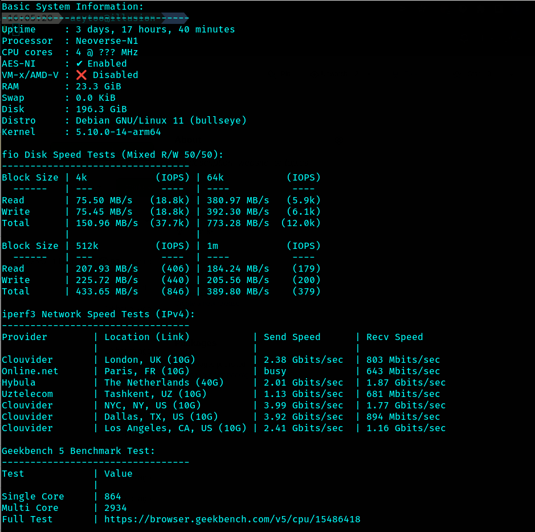Image resolution: width=535 pixels, height=532 pixels.
Task: Open the Geekbench full test URL
Action: [x=232, y=519]
